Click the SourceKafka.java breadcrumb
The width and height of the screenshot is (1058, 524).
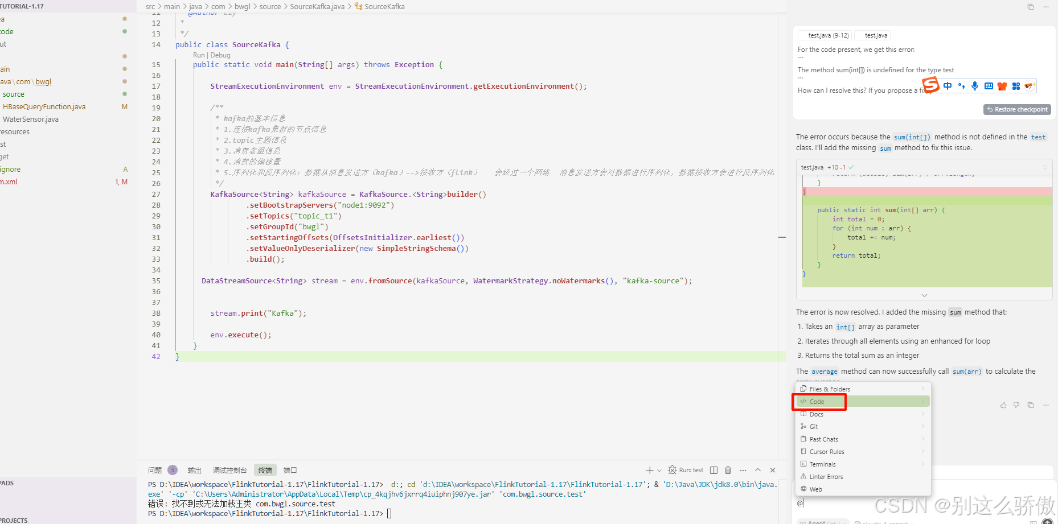[x=317, y=7]
